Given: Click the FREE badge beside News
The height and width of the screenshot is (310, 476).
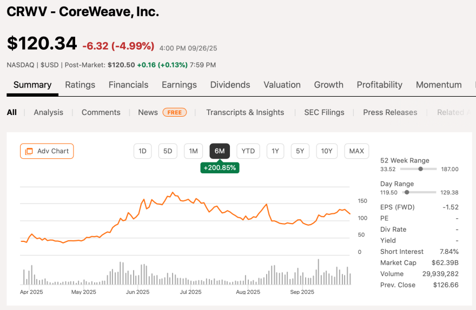Looking at the screenshot, I should click(x=175, y=112).
